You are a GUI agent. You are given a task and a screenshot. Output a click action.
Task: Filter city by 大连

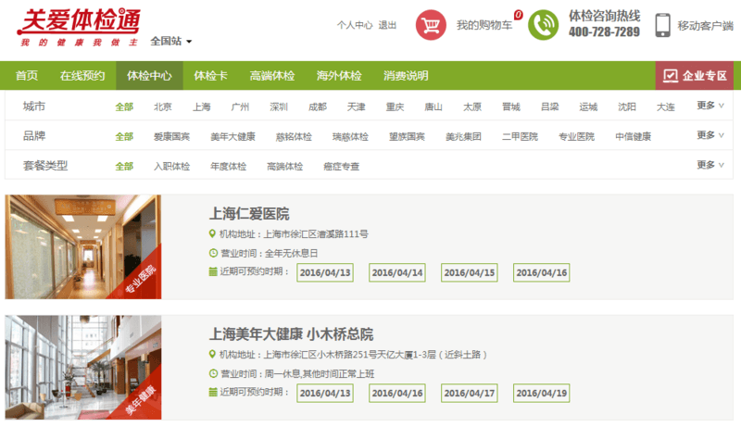[666, 107]
